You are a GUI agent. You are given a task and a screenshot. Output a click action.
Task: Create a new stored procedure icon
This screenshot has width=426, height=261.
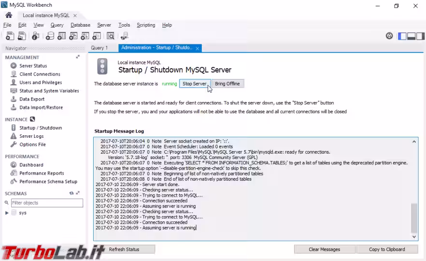point(85,36)
